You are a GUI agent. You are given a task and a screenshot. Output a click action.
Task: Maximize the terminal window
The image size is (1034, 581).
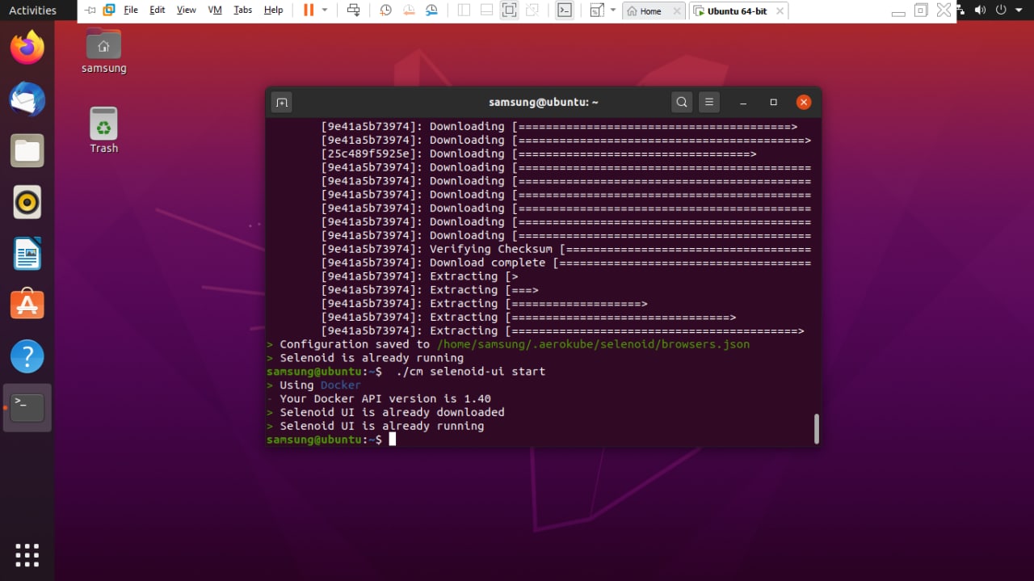(773, 103)
